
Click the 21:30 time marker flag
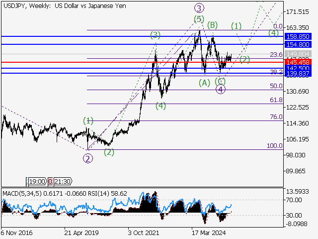(62, 182)
